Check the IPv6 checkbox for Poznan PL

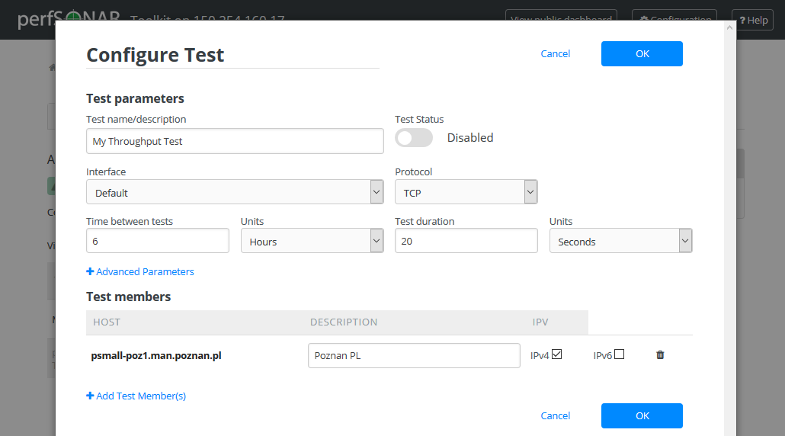click(620, 354)
